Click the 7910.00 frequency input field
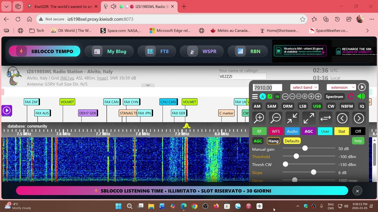Viewport: 378px width, 212px height. 268,87
